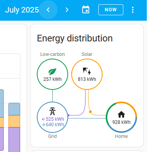
Task: Click the NOW button
Action: pyautogui.click(x=111, y=10)
